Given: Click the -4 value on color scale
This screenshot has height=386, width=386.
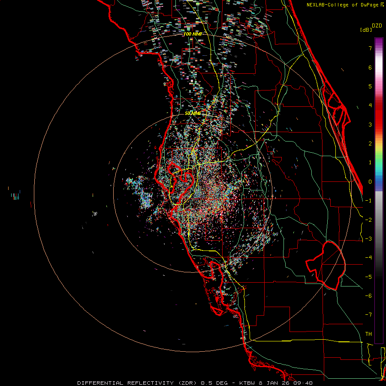Looking at the screenshot, I should pos(368,258).
